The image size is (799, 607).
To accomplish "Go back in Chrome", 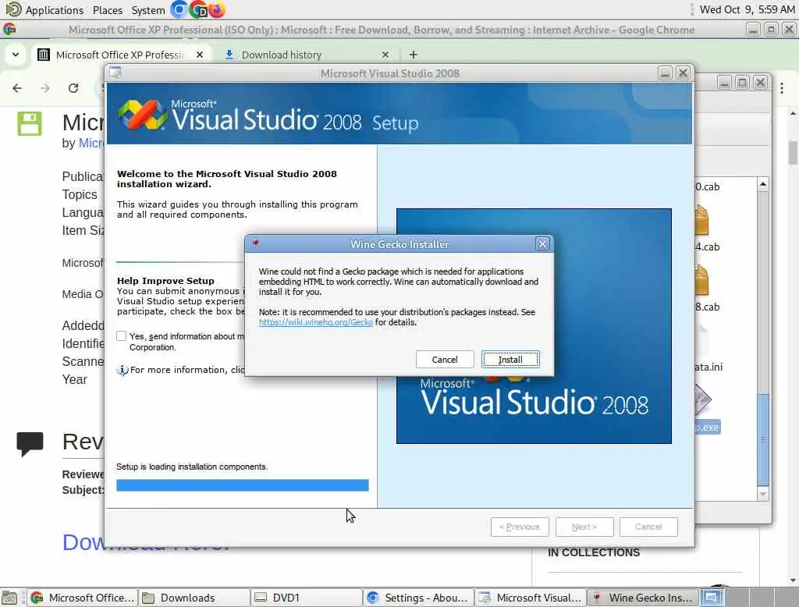I will tap(17, 88).
